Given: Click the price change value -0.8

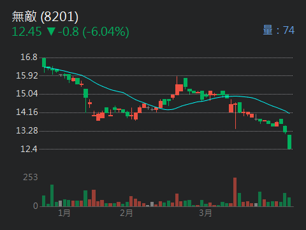Looking at the screenshot, I should (x=68, y=32).
